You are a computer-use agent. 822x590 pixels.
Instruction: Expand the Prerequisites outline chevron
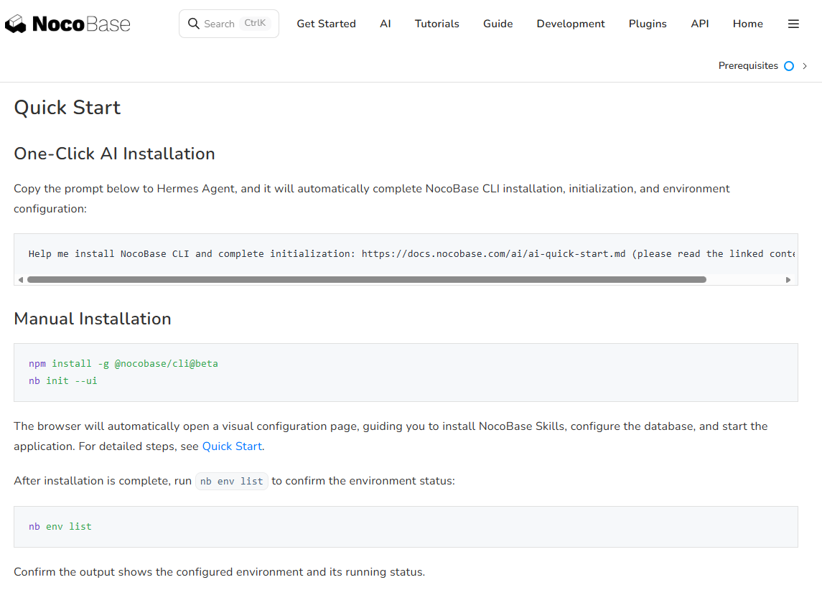805,66
